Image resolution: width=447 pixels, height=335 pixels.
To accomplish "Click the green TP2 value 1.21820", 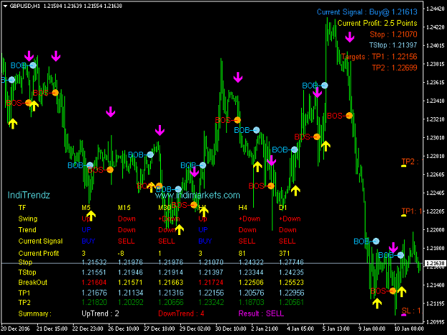I will [94, 303].
